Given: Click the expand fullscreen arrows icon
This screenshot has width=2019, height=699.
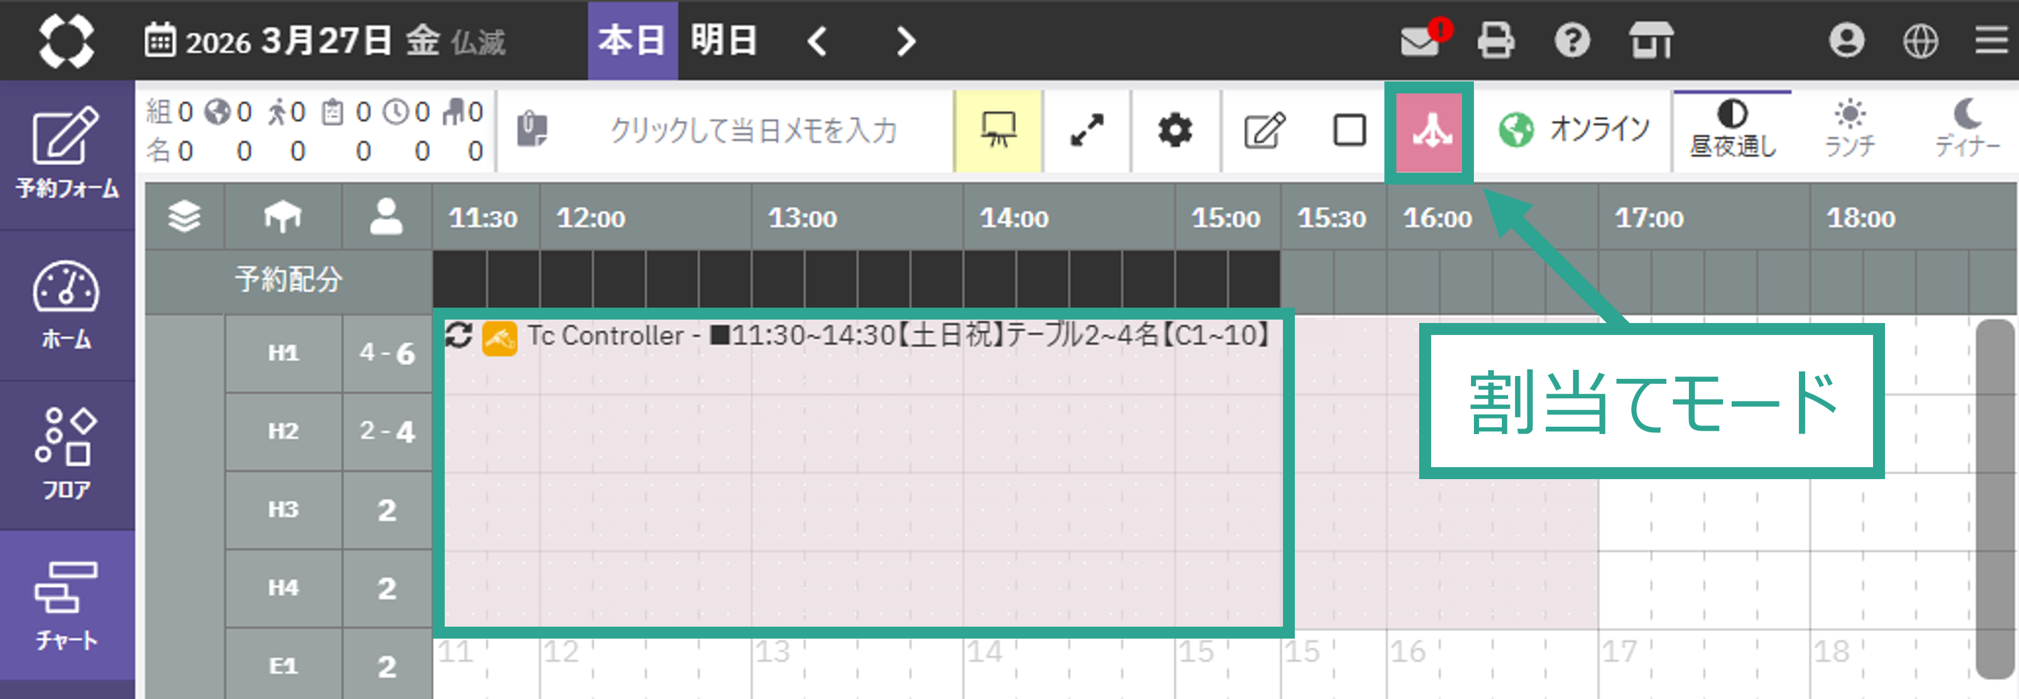Looking at the screenshot, I should pos(1086,130).
